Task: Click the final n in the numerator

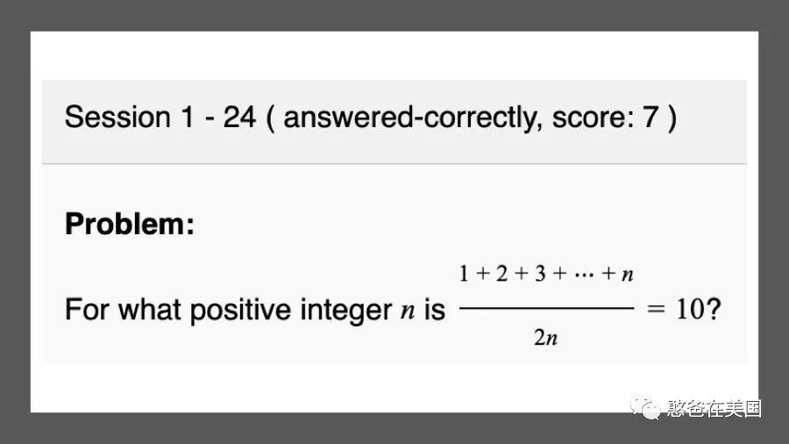Action: tap(628, 275)
